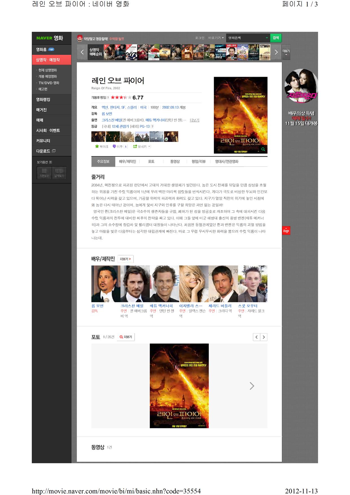Open rank 1 movie poster thumbnail
The width and height of the screenshot is (350, 495).
(x=109, y=52)
